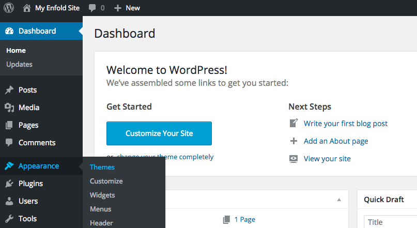
Task: Click the Users person icon
Action: (x=9, y=201)
